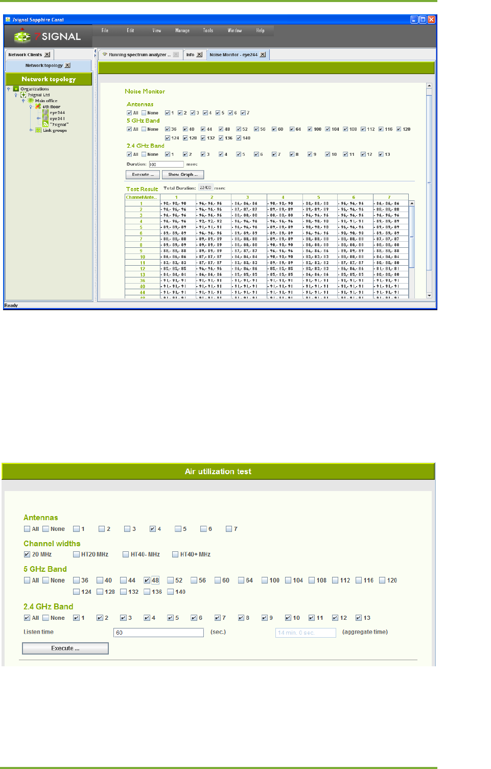Image resolution: width=491 pixels, height=769 pixels.
Task: Check 5 GHz channel 100 in Air utilization
Action: [x=265, y=580]
